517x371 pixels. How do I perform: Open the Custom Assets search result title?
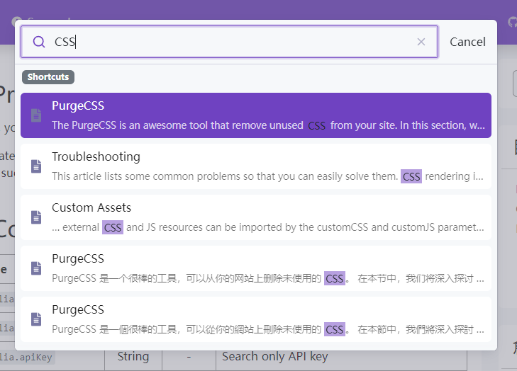pyautogui.click(x=91, y=207)
